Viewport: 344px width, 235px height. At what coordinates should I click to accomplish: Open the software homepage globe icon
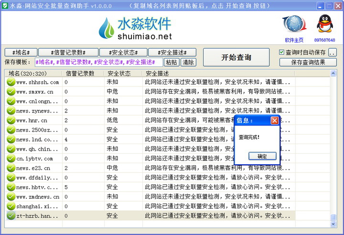(x=294, y=24)
